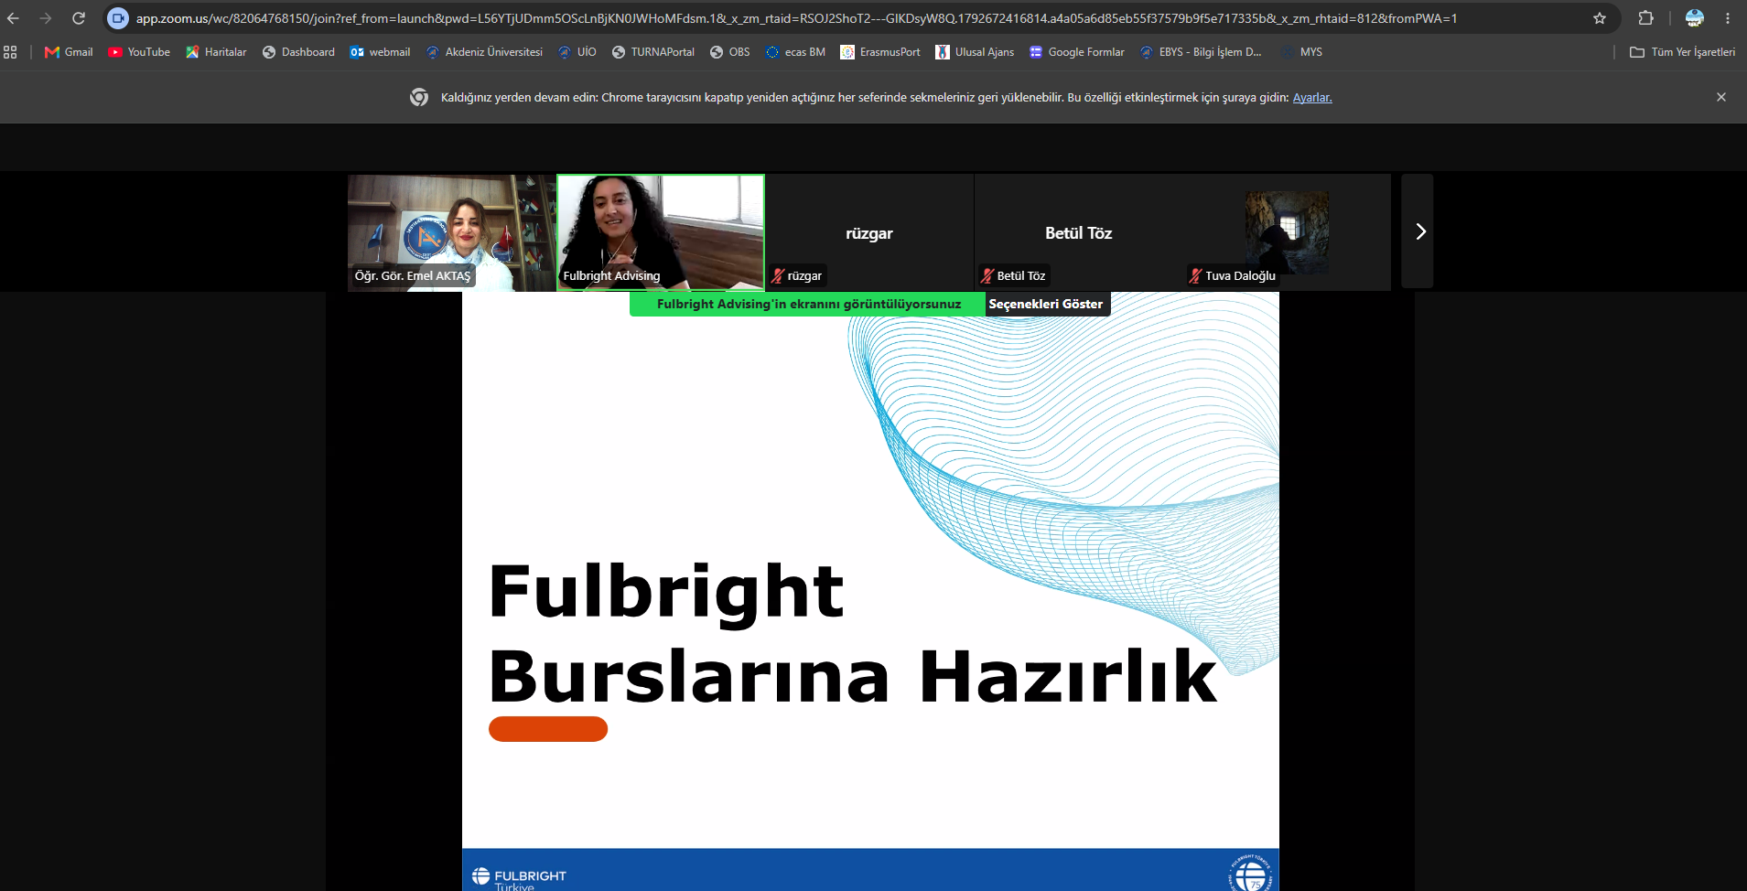Open the apps grid in bookmarks bar
The image size is (1747, 891).
pos(11,52)
